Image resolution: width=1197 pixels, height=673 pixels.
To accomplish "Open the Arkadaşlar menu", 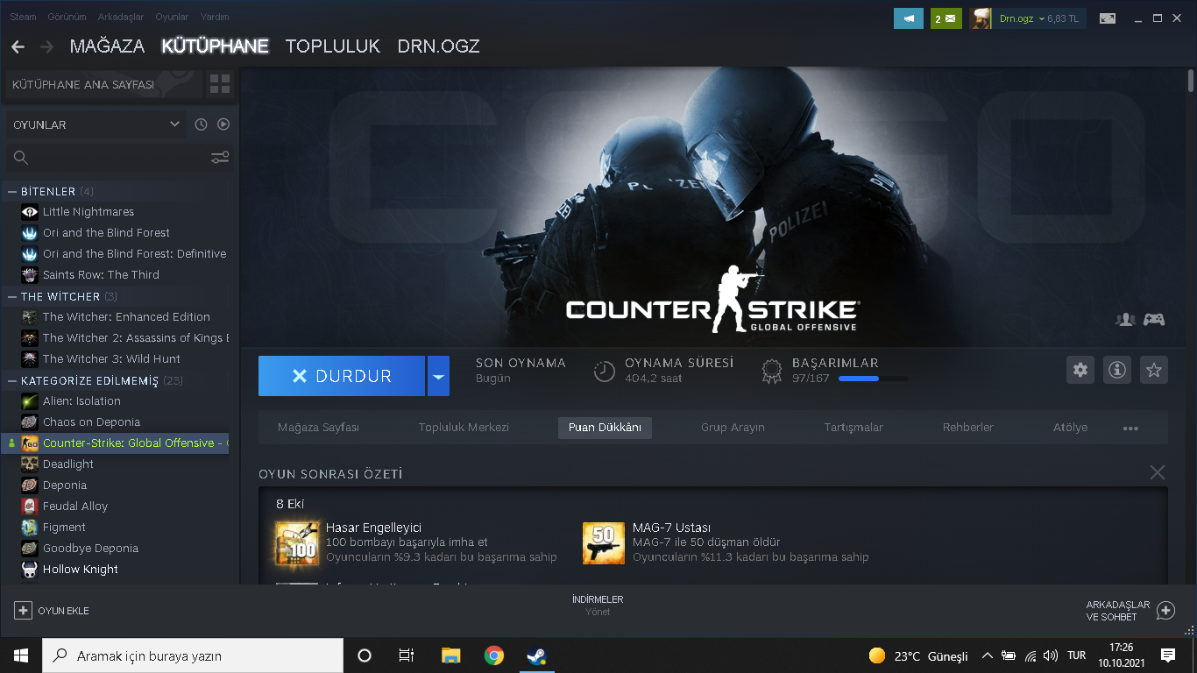I will coord(120,17).
